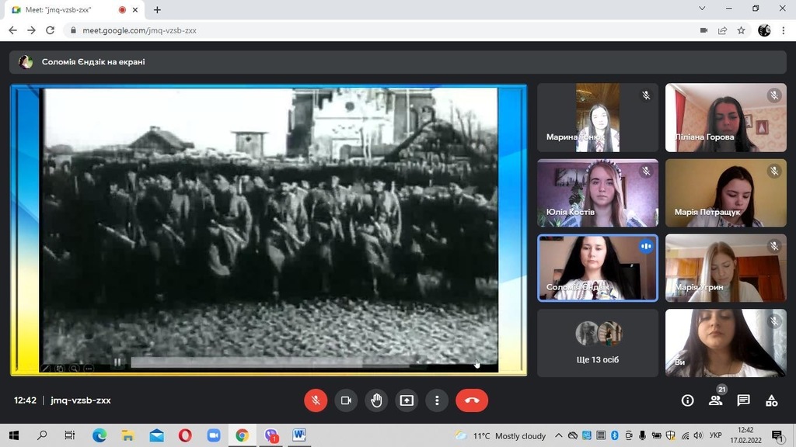Open the present screen option
The image size is (796, 447).
[x=407, y=400]
